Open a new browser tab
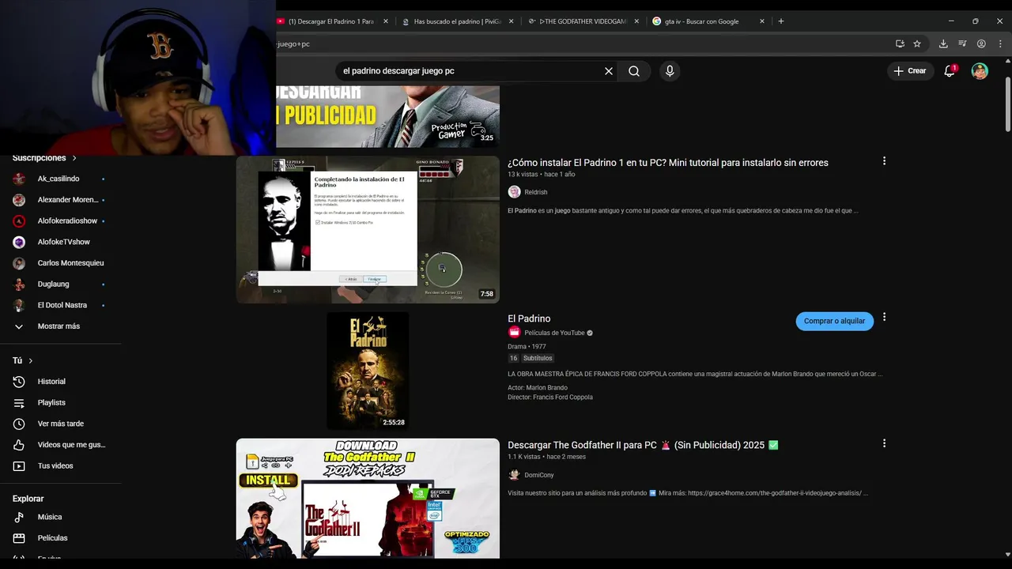The image size is (1012, 569). click(781, 21)
